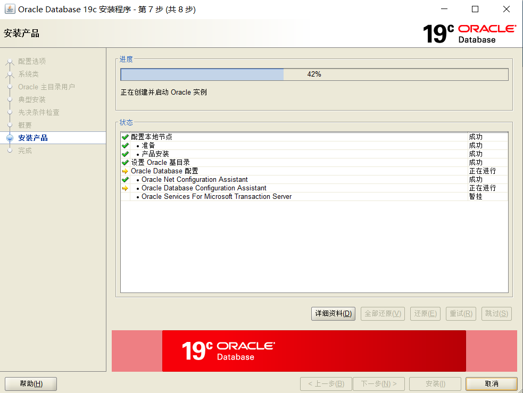This screenshot has width=523, height=393.
Task: Click 成功 status of 设置 Oracle 基目录
Action: pyautogui.click(x=476, y=163)
